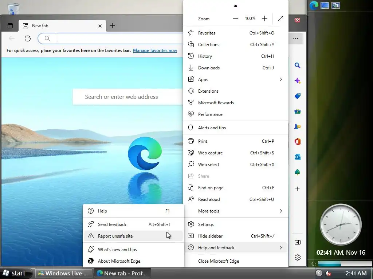Image resolution: width=373 pixels, height=279 pixels.
Task: Click the back navigation arrow
Action: click(x=11, y=39)
